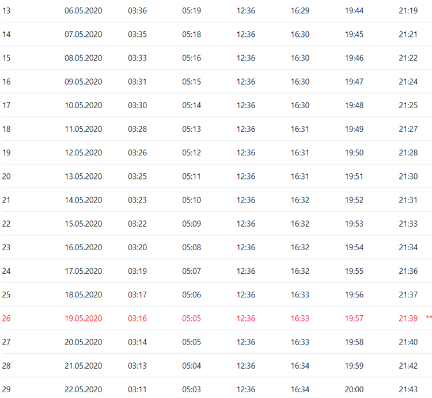Click the 16:29 time in row 13
Viewport: 432px width, 398px height.
point(300,11)
